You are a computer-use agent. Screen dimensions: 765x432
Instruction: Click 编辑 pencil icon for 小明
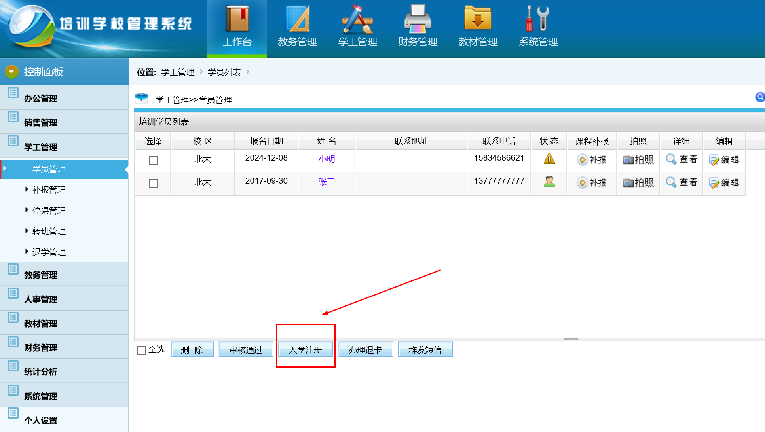(x=714, y=160)
